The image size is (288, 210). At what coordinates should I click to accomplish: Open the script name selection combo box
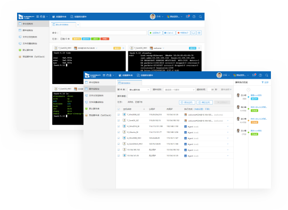coord(179,90)
